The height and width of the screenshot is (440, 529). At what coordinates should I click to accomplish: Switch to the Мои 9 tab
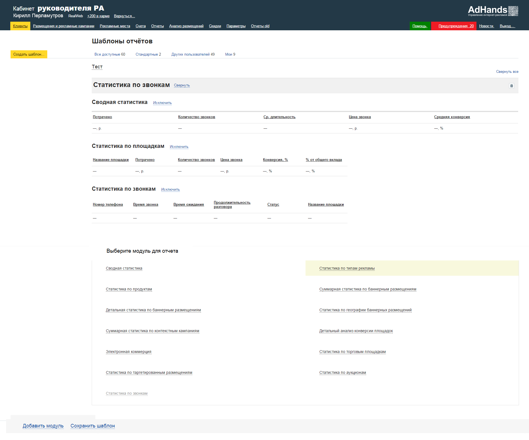tap(230, 54)
